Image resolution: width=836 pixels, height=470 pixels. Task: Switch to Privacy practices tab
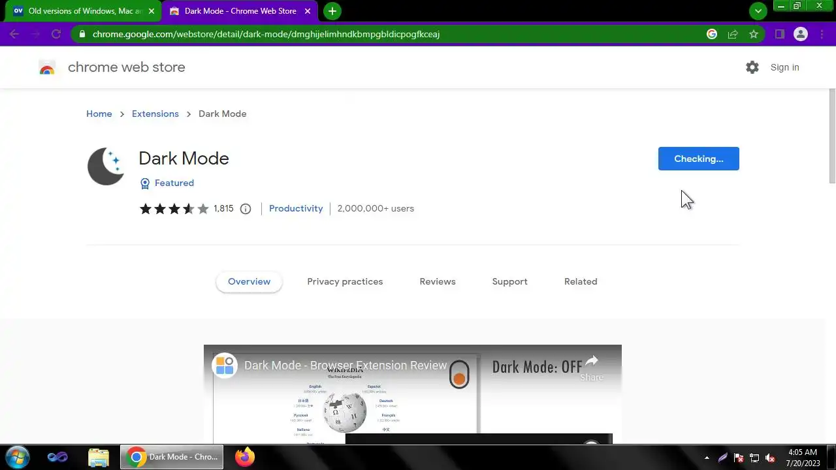(x=345, y=282)
